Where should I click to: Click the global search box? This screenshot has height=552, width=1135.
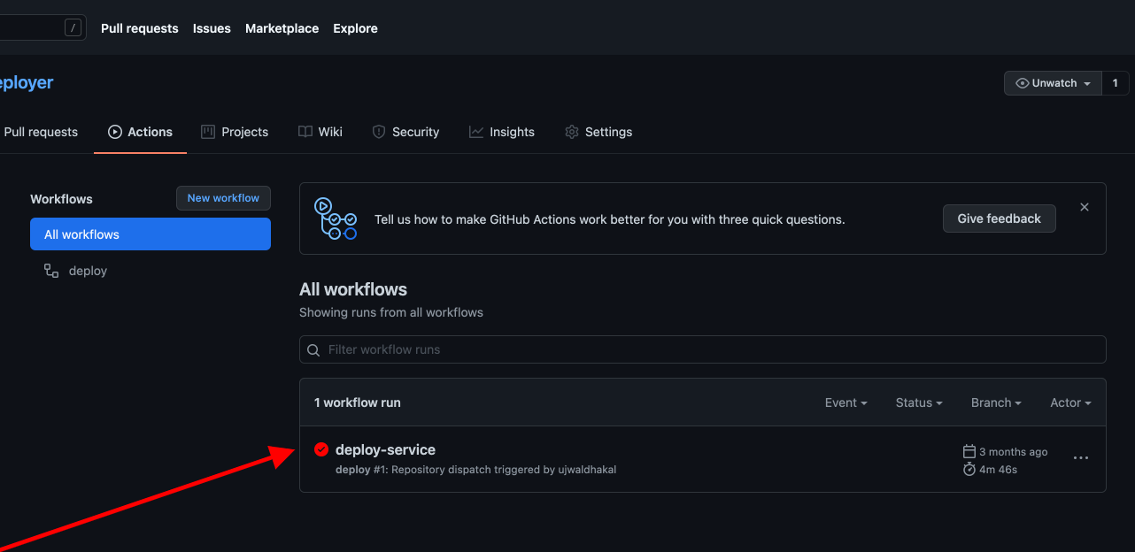(x=42, y=28)
